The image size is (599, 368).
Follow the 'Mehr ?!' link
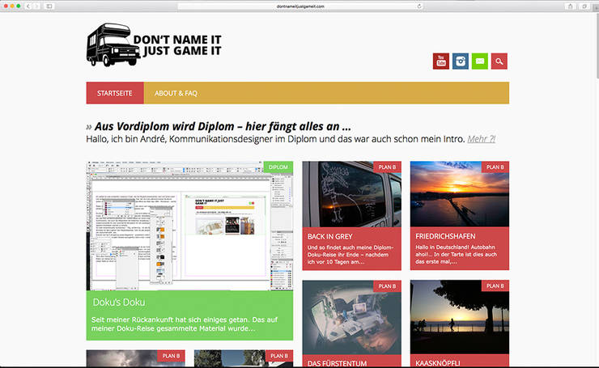[482, 139]
